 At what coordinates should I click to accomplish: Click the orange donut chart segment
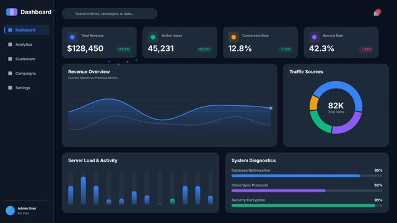click(314, 103)
